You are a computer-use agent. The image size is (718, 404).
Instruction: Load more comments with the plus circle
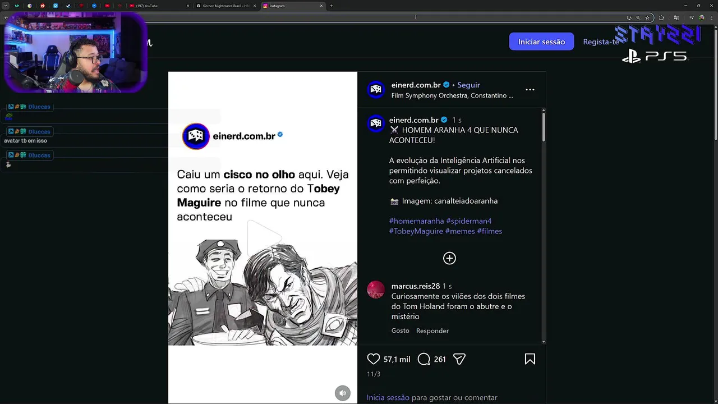point(449,258)
